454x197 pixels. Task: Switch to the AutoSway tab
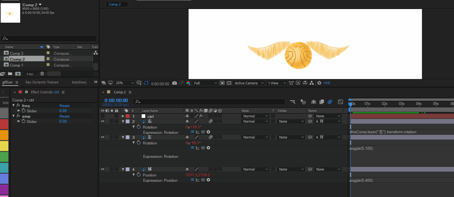tap(79, 82)
